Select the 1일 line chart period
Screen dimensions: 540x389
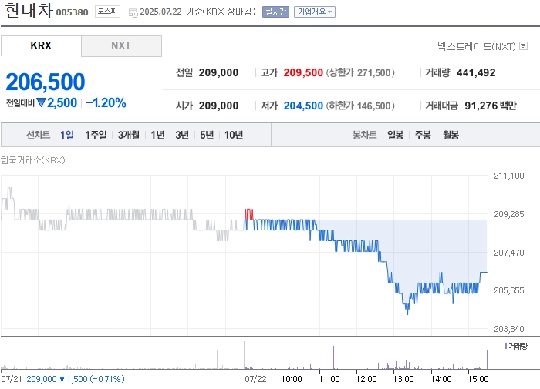point(67,135)
